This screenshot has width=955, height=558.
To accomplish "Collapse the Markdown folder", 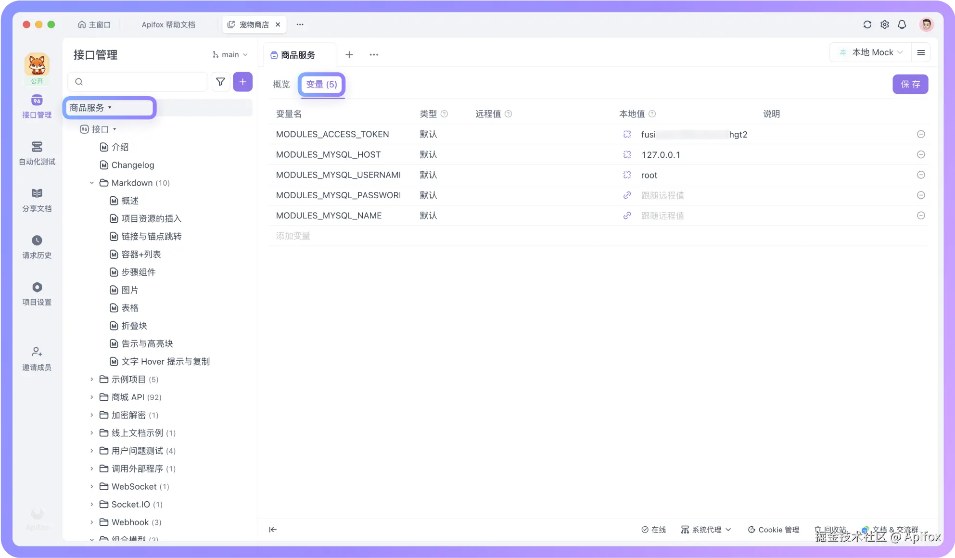I will click(x=91, y=183).
